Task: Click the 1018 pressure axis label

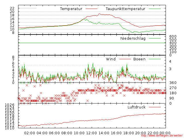Action: click(9, 116)
